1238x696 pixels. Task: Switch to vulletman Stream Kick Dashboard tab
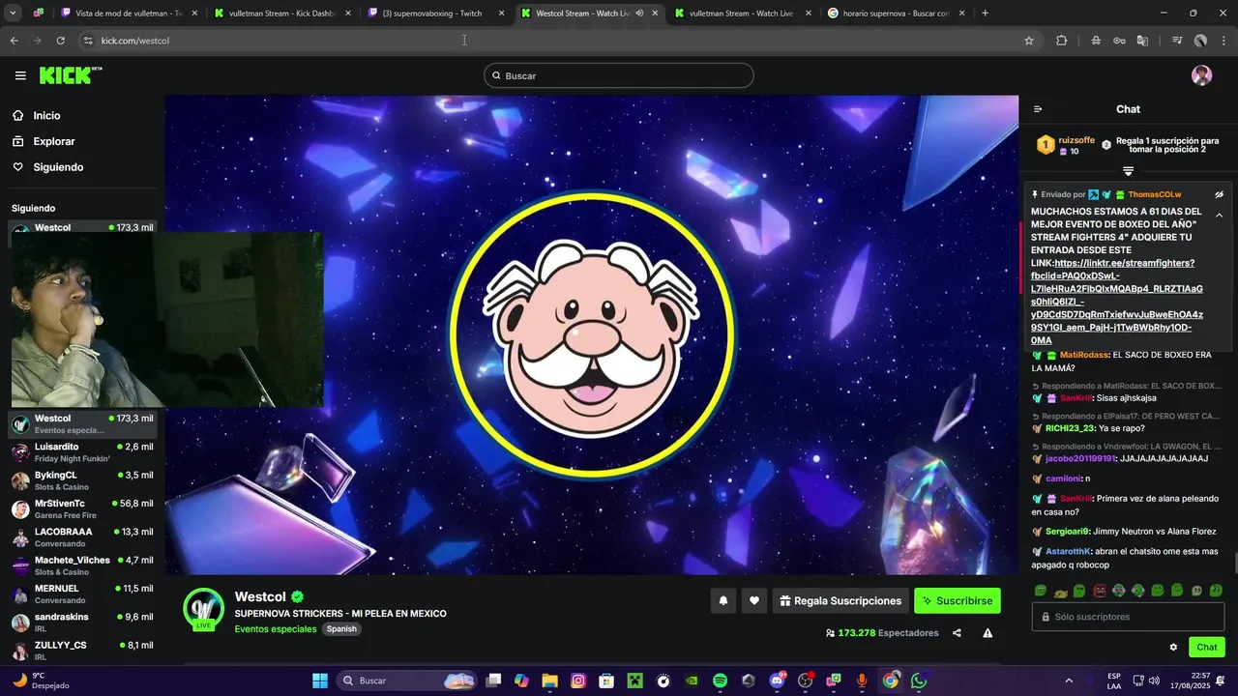(x=284, y=14)
